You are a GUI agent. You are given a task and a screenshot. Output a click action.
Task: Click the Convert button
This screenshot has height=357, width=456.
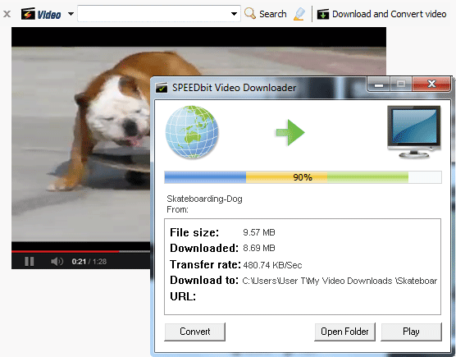195,332
